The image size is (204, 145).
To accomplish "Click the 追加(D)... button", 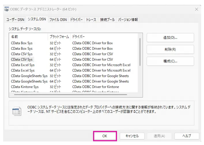I will (170, 38).
